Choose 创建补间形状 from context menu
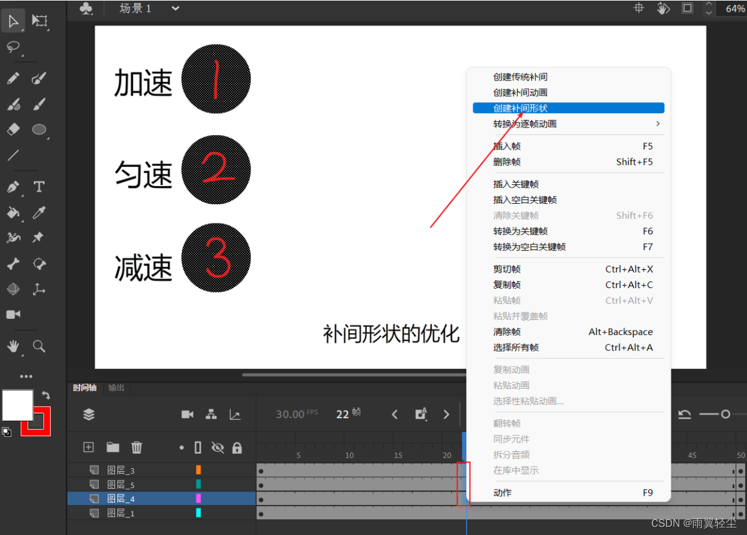The image size is (747, 535). pos(568,108)
